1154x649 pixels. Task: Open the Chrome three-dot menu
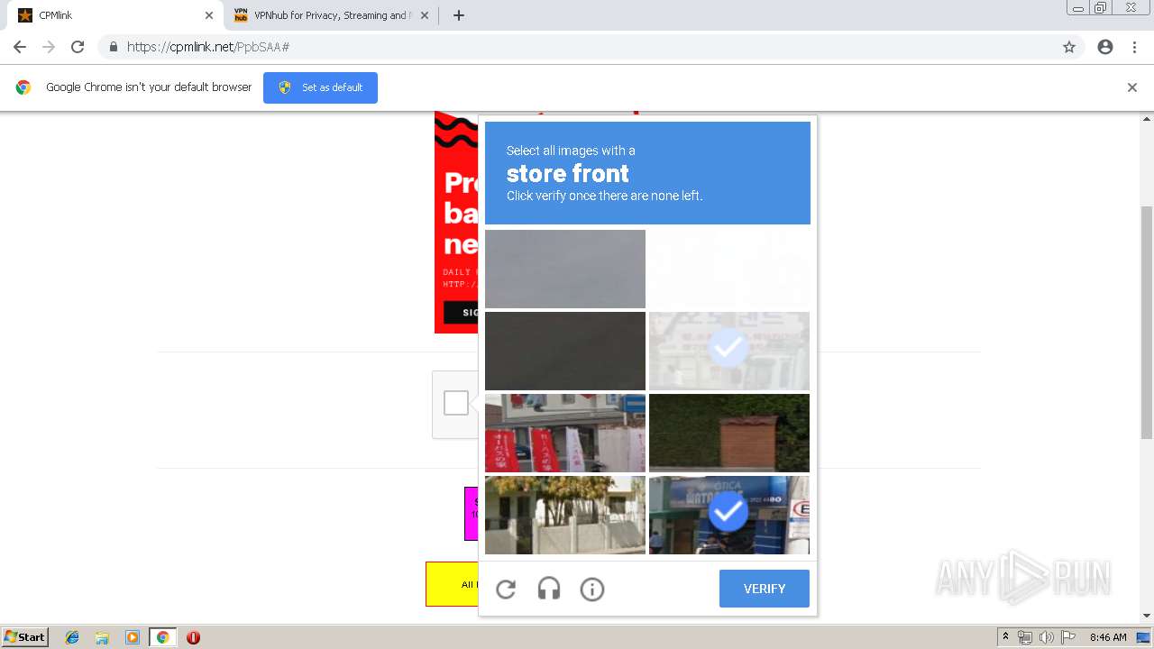[x=1134, y=47]
